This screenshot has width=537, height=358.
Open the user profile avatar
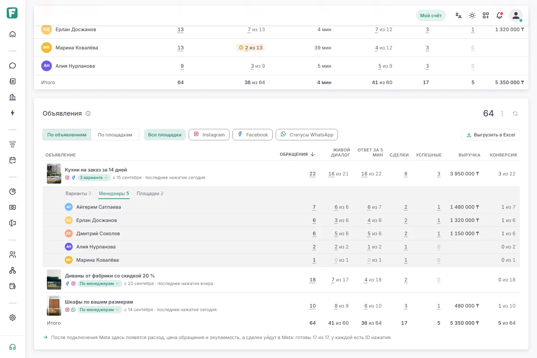point(516,15)
